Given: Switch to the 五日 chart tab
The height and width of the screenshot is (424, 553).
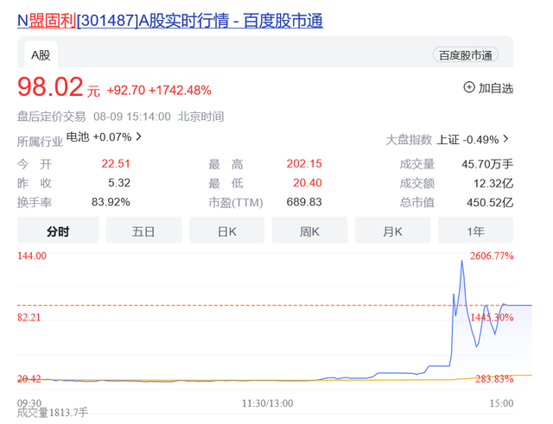Looking at the screenshot, I should 143,231.
